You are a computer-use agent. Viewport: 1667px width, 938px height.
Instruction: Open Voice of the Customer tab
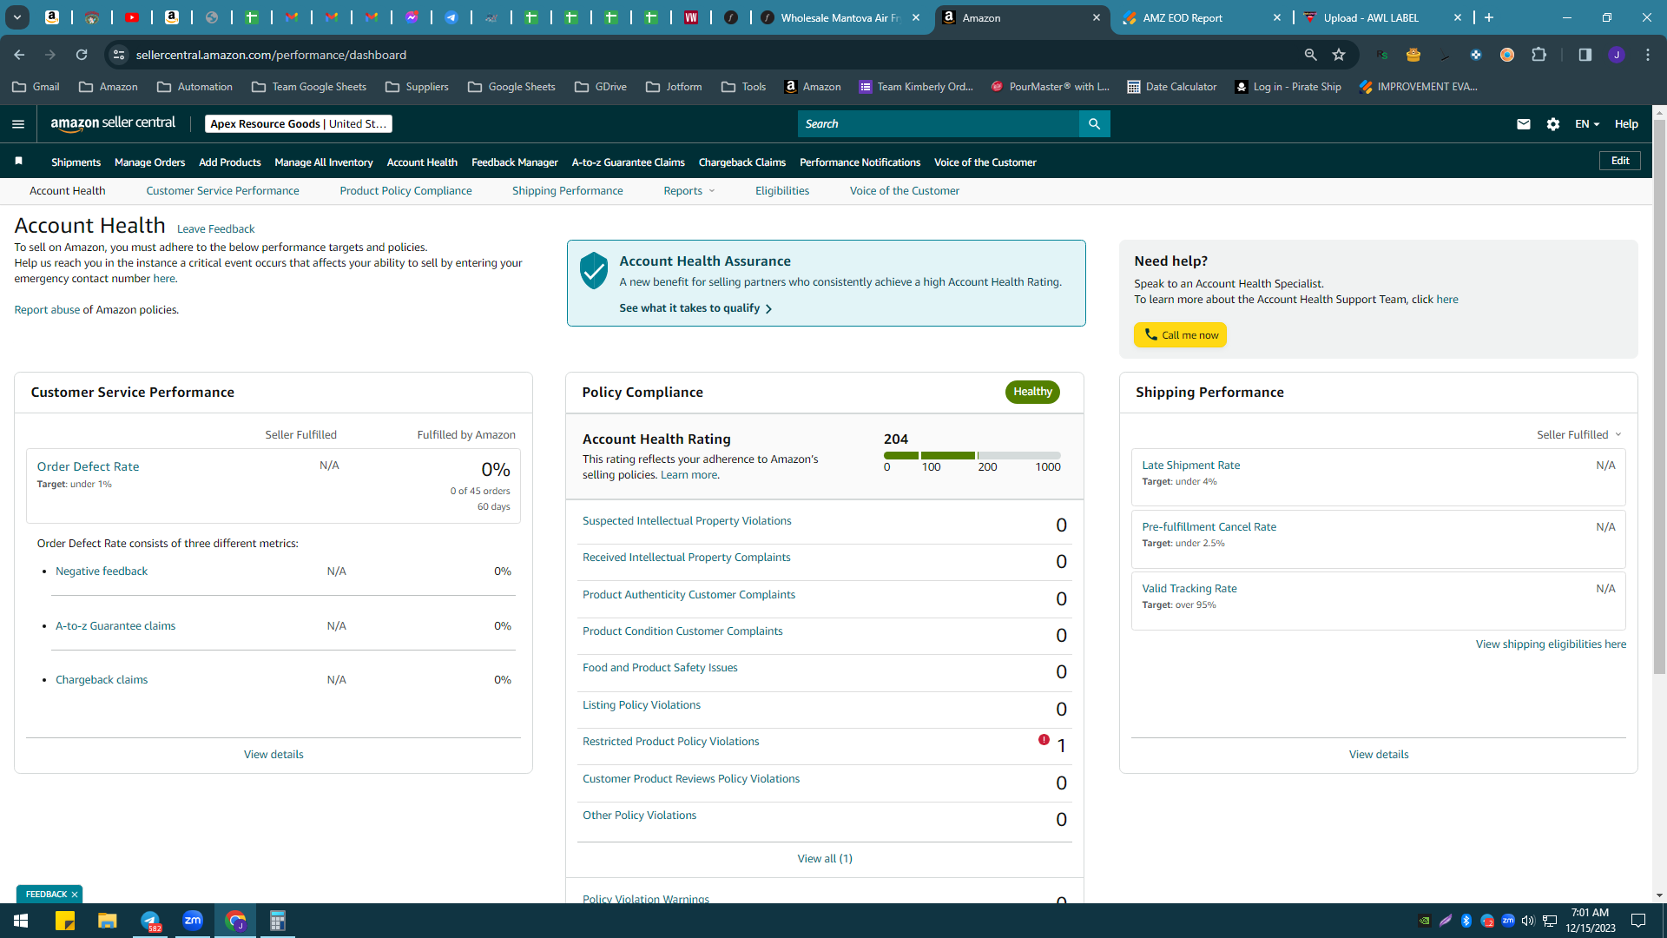(904, 191)
